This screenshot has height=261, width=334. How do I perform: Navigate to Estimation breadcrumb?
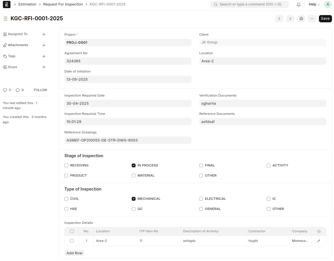point(27,4)
